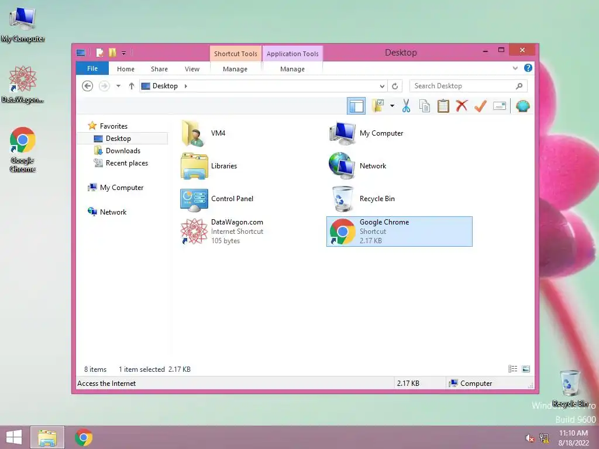Click Recycle Bin desktop icon
The width and height of the screenshot is (599, 449).
[570, 388]
